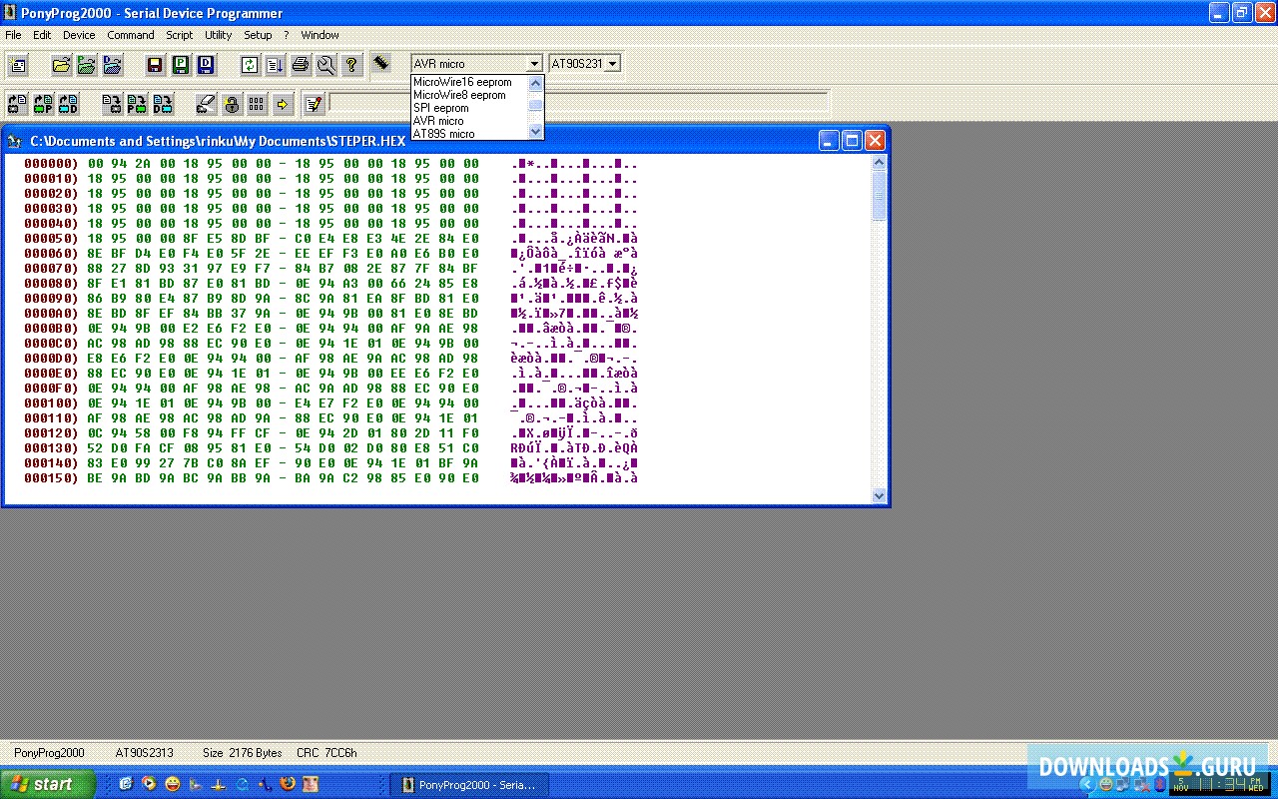
Task: Save the data file with the blue D floppy icon
Action: pos(205,66)
